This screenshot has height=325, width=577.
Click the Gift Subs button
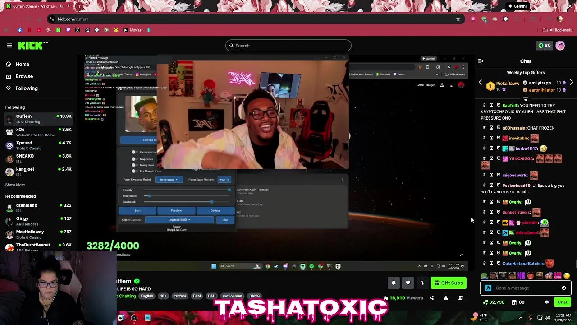click(448, 283)
